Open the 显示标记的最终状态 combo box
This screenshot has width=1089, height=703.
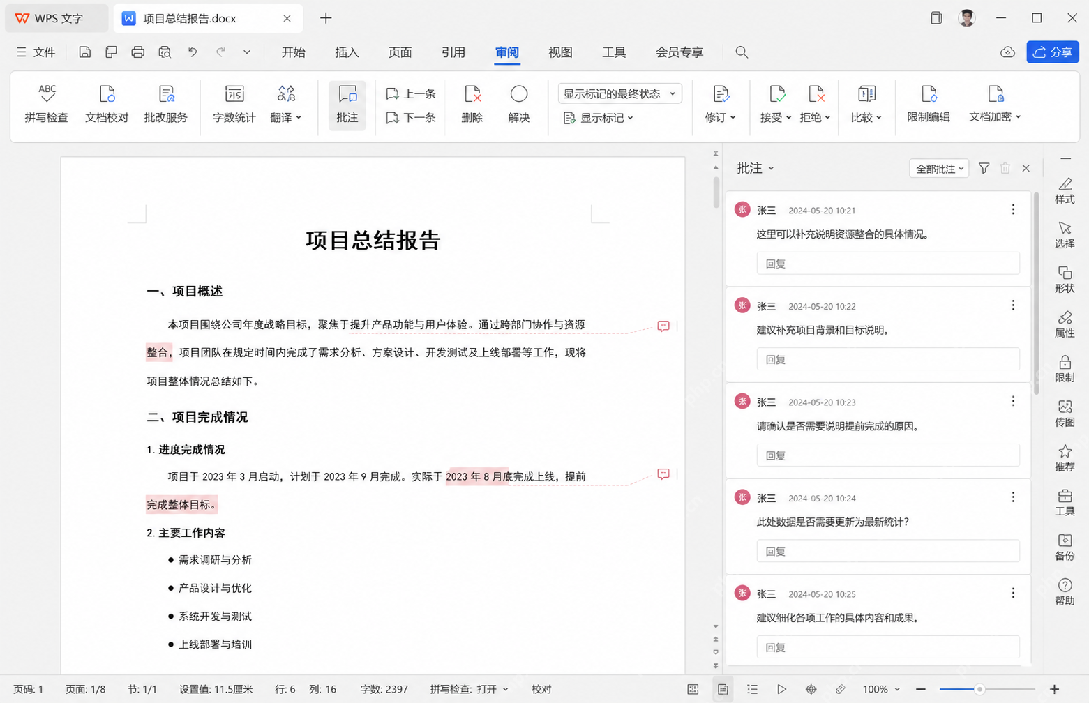(x=620, y=93)
